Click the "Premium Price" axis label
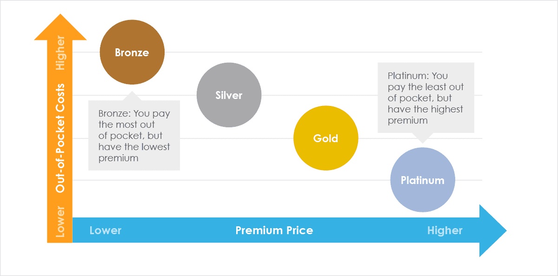This screenshot has width=558, height=276. point(274,230)
